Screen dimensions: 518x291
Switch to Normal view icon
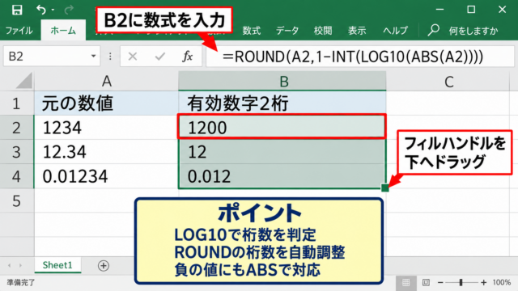405,282
